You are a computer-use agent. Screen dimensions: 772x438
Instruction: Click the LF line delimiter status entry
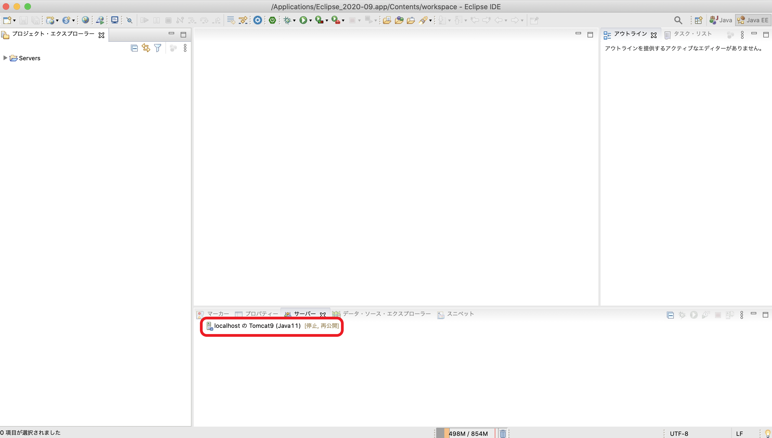click(739, 433)
